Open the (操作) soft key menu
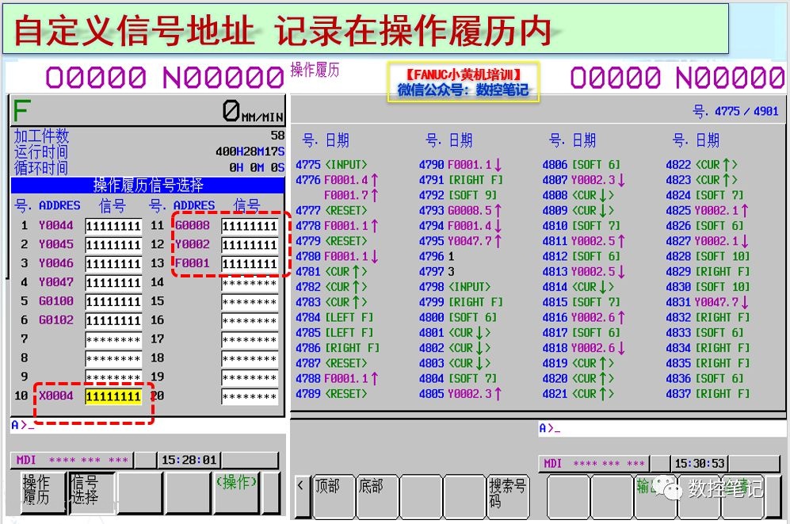The width and height of the screenshot is (790, 524). point(237,491)
